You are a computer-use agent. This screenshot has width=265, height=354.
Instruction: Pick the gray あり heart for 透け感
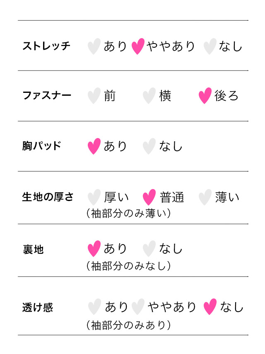94,307
